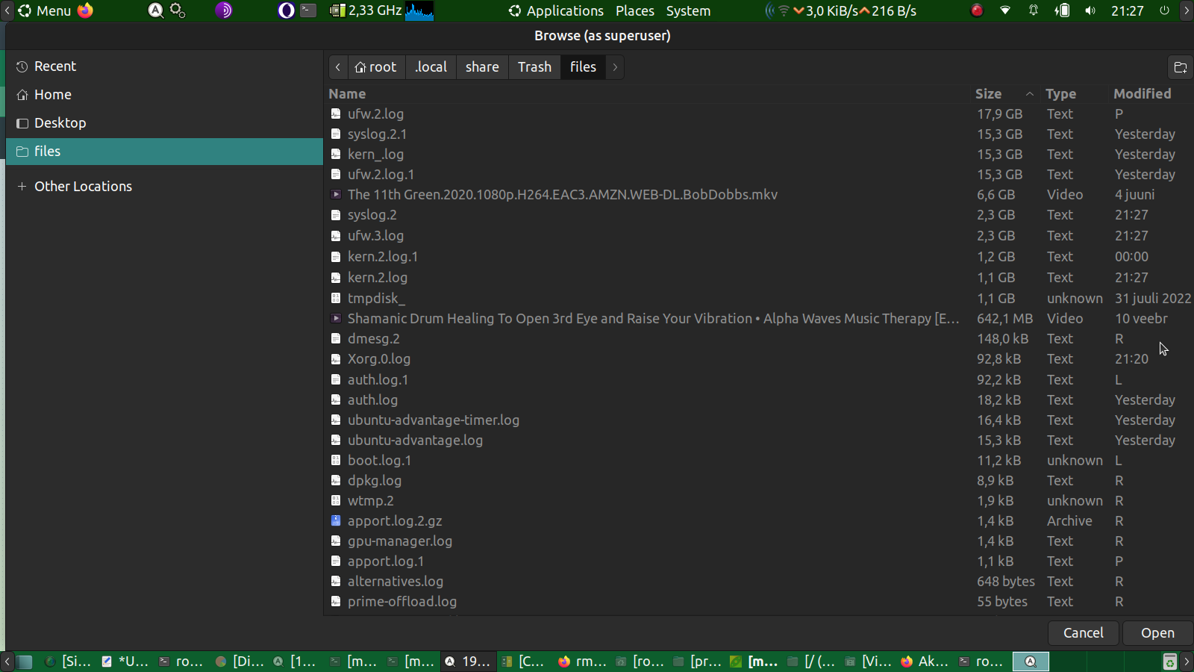The image size is (1194, 672).
Task: Navigate to Trash in path bar
Action: [534, 67]
